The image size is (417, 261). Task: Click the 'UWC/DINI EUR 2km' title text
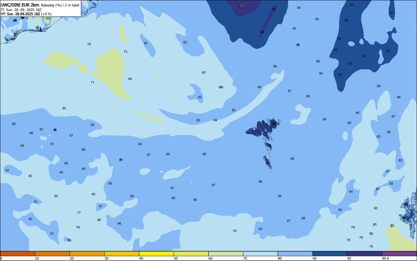[20, 5]
